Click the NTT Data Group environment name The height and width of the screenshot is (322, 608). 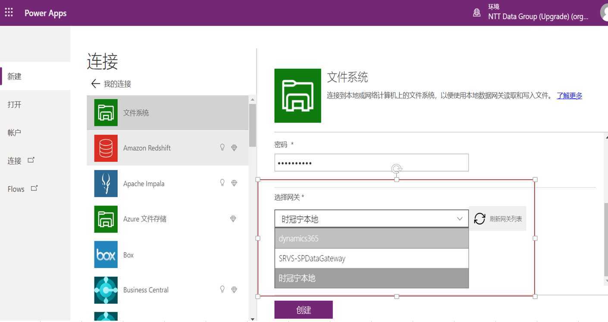(538, 16)
